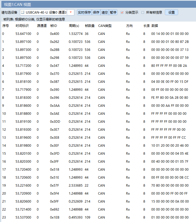Viewport: 196px width, 222px height.
Task: Select frame ID 0x370 cell
Action: click(x=55, y=74)
